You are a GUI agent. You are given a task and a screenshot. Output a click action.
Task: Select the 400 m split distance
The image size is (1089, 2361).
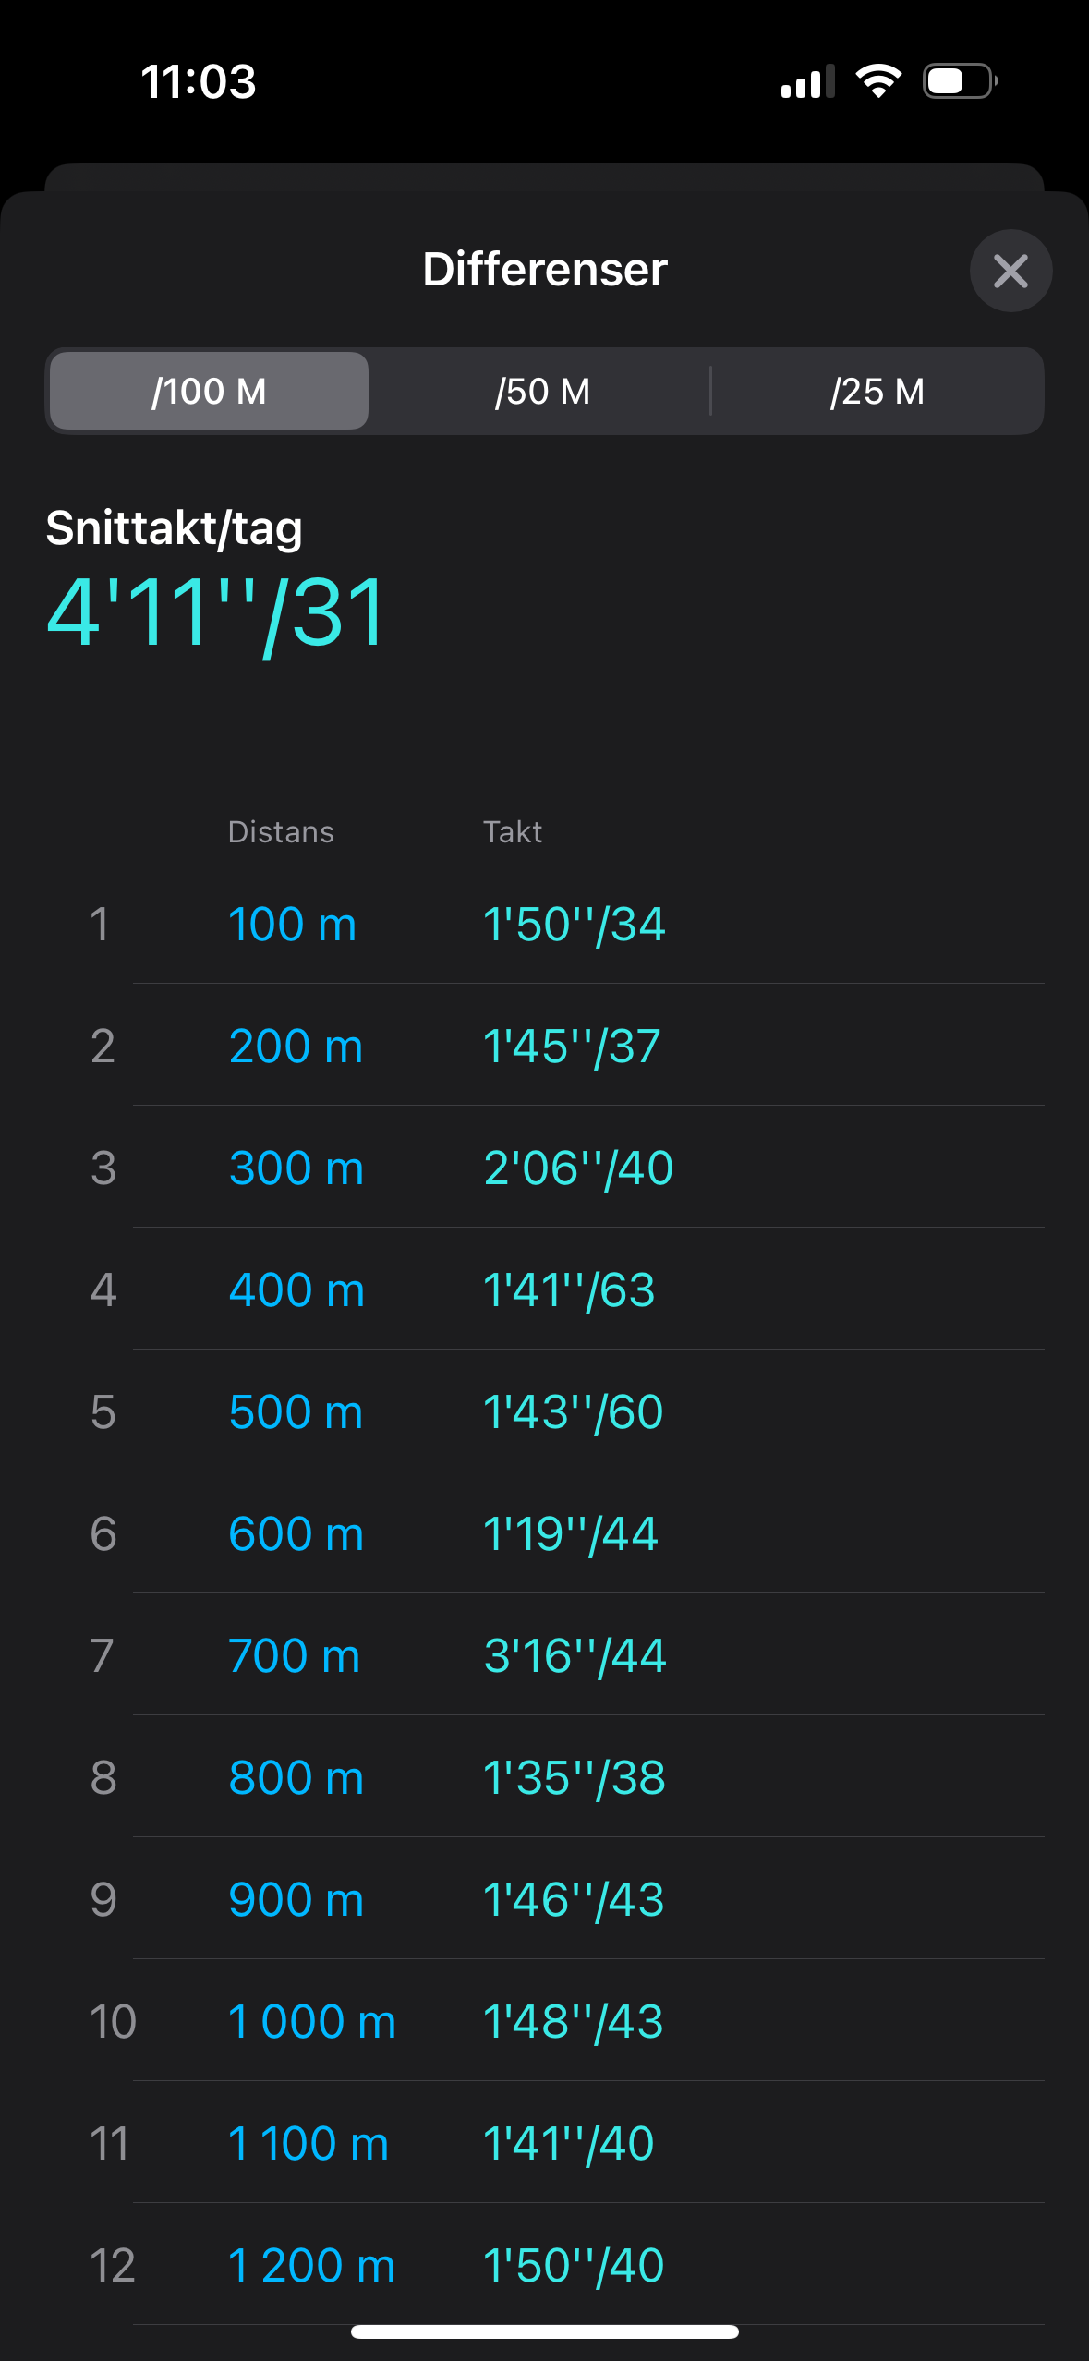(296, 1289)
